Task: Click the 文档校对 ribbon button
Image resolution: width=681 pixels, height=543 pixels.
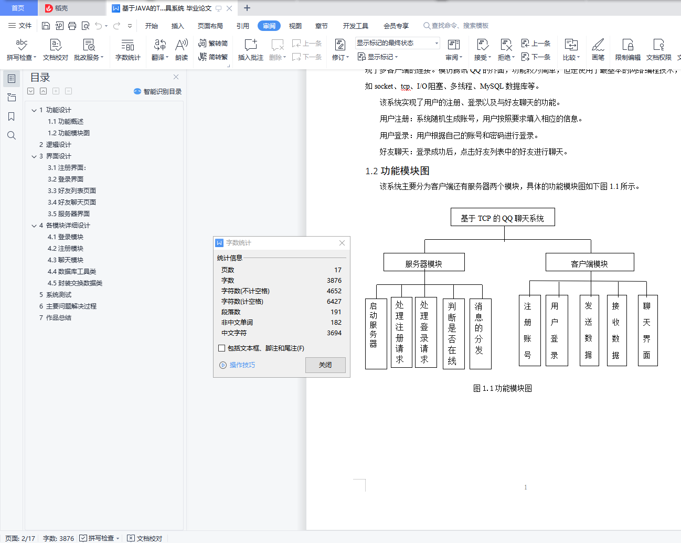Action: click(55, 50)
